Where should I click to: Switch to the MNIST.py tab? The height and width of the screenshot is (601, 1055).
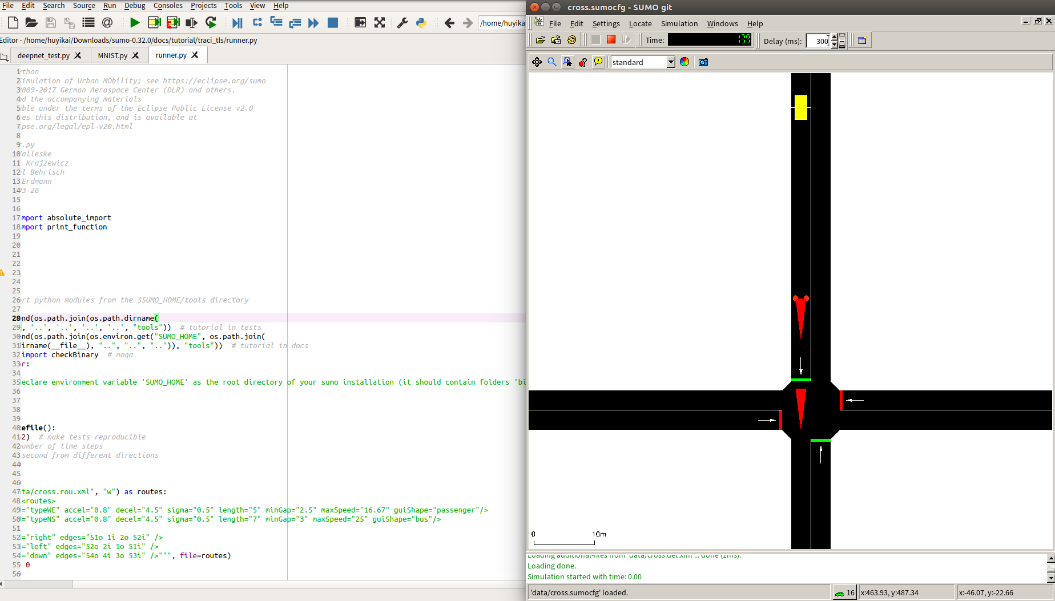tap(112, 55)
